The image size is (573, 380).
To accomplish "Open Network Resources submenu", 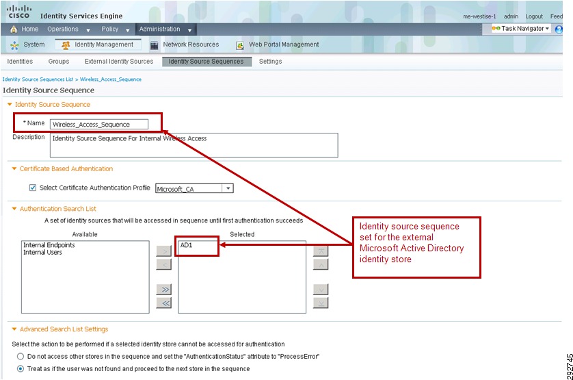I will (x=191, y=45).
